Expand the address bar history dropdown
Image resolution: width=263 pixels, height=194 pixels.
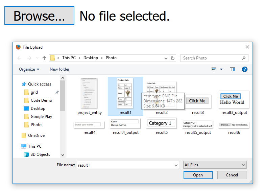pyautogui.click(x=166, y=58)
